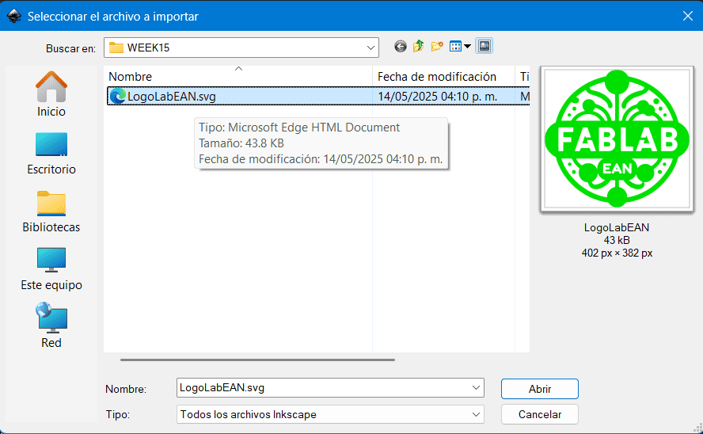Viewport: 703px width, 434px height.
Task: Click the FABLAB EAN logo preview thumbnail
Action: click(617, 139)
